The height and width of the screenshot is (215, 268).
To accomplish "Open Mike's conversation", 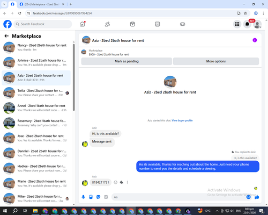I will click(x=36, y=198).
